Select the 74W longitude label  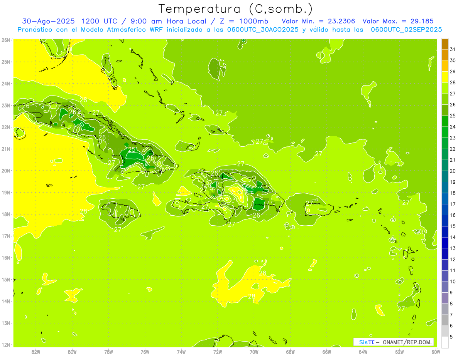click(x=181, y=352)
